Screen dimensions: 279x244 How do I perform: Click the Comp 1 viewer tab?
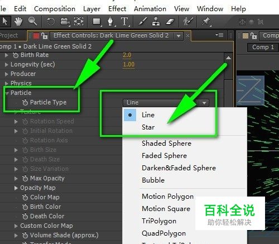pos(263,47)
